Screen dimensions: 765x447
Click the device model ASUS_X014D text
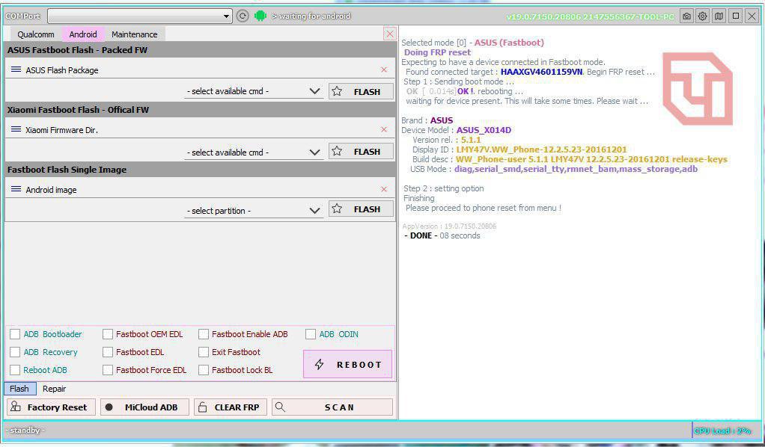point(484,130)
